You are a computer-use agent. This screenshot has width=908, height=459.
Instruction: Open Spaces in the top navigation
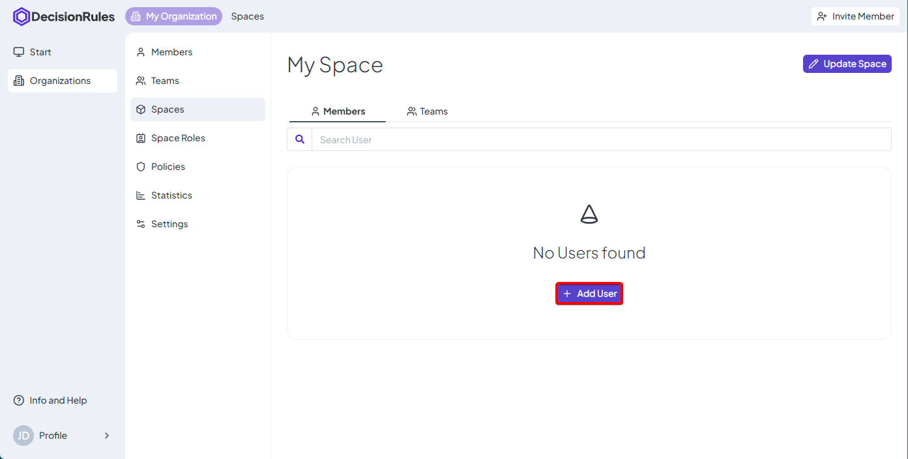pos(247,16)
